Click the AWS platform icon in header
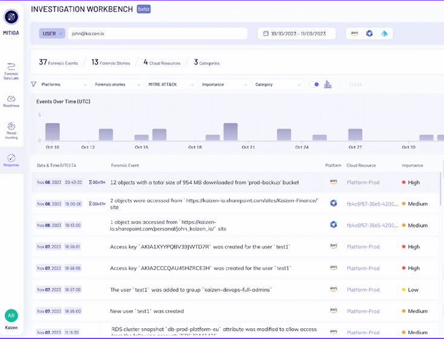 click(355, 34)
